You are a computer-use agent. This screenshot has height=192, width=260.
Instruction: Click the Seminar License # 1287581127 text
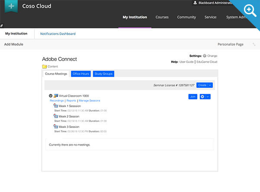pos(174,85)
